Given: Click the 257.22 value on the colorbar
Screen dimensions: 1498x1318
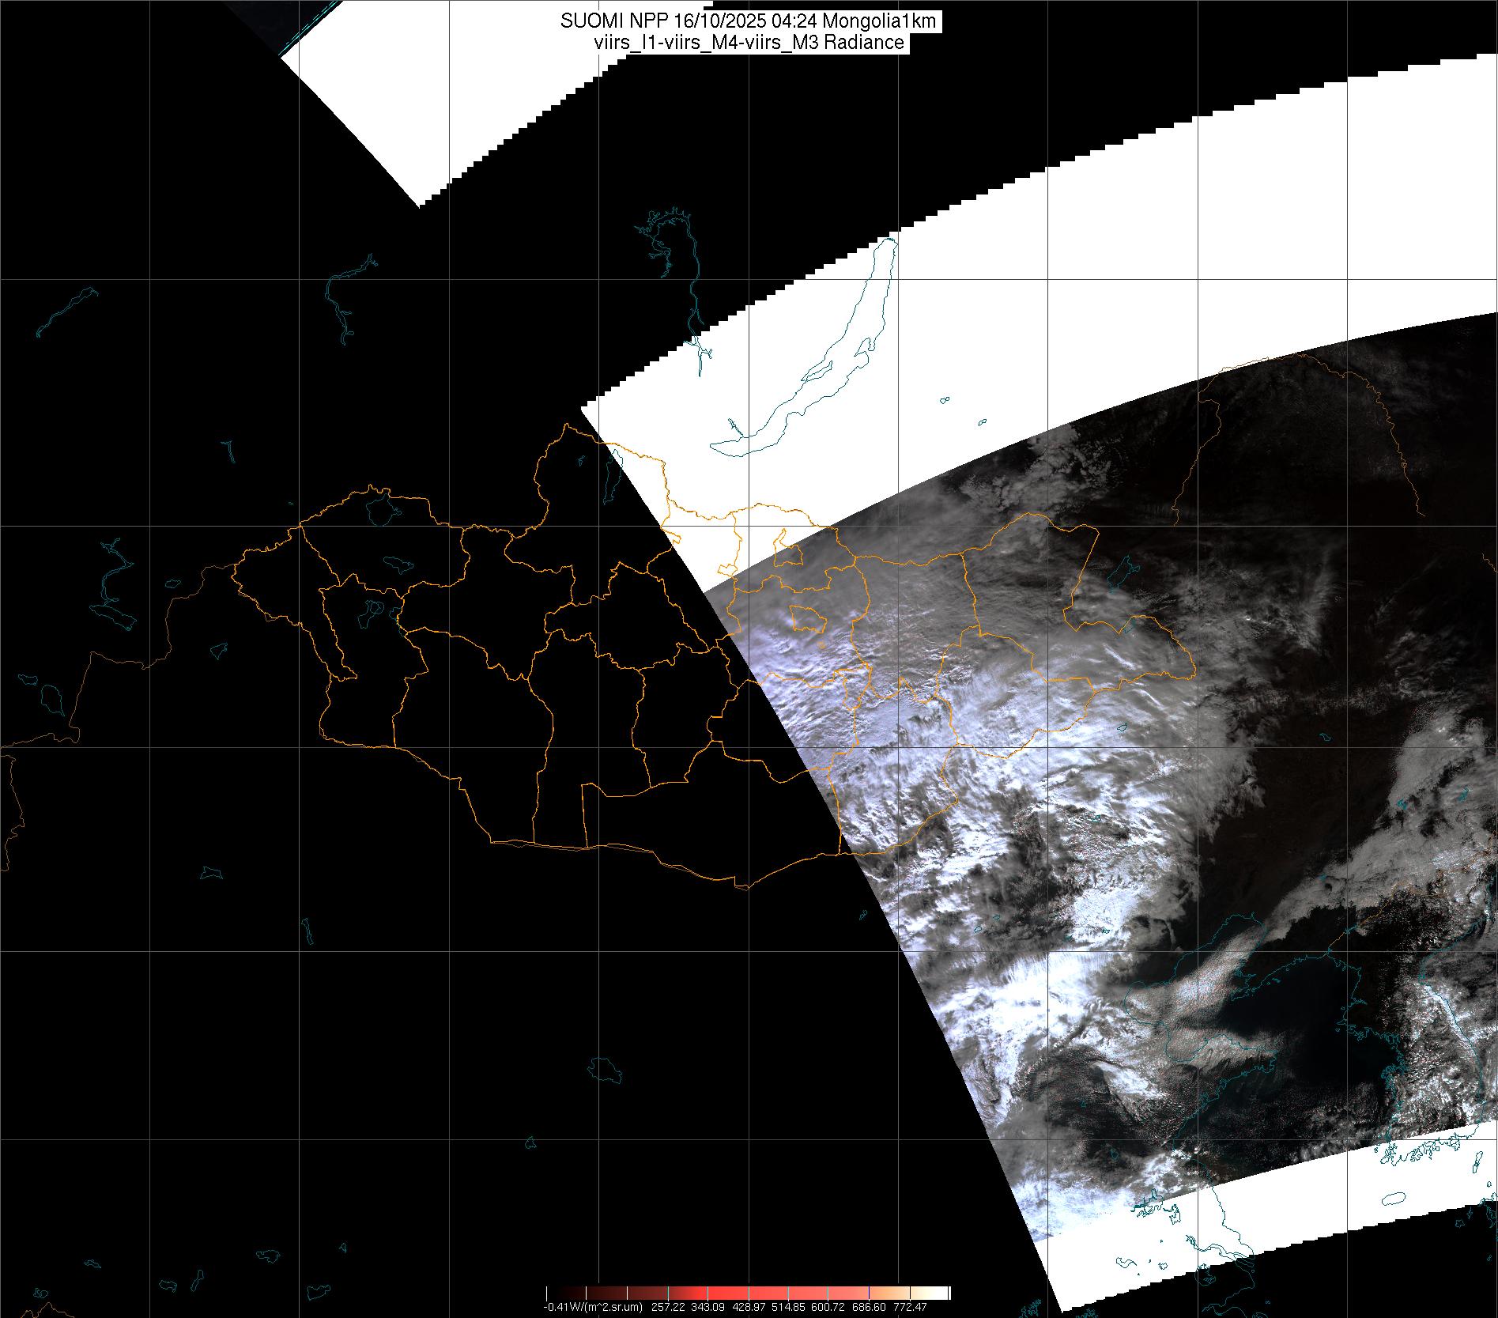Looking at the screenshot, I should (669, 1308).
